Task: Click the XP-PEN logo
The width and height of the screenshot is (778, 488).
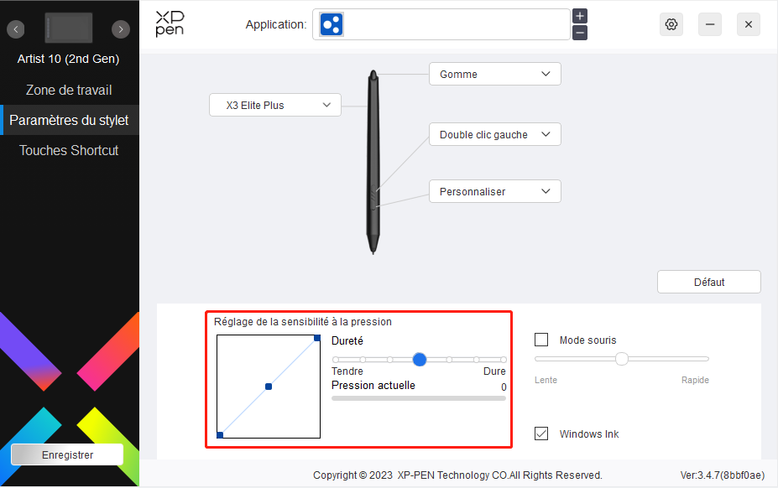Action: point(170,24)
